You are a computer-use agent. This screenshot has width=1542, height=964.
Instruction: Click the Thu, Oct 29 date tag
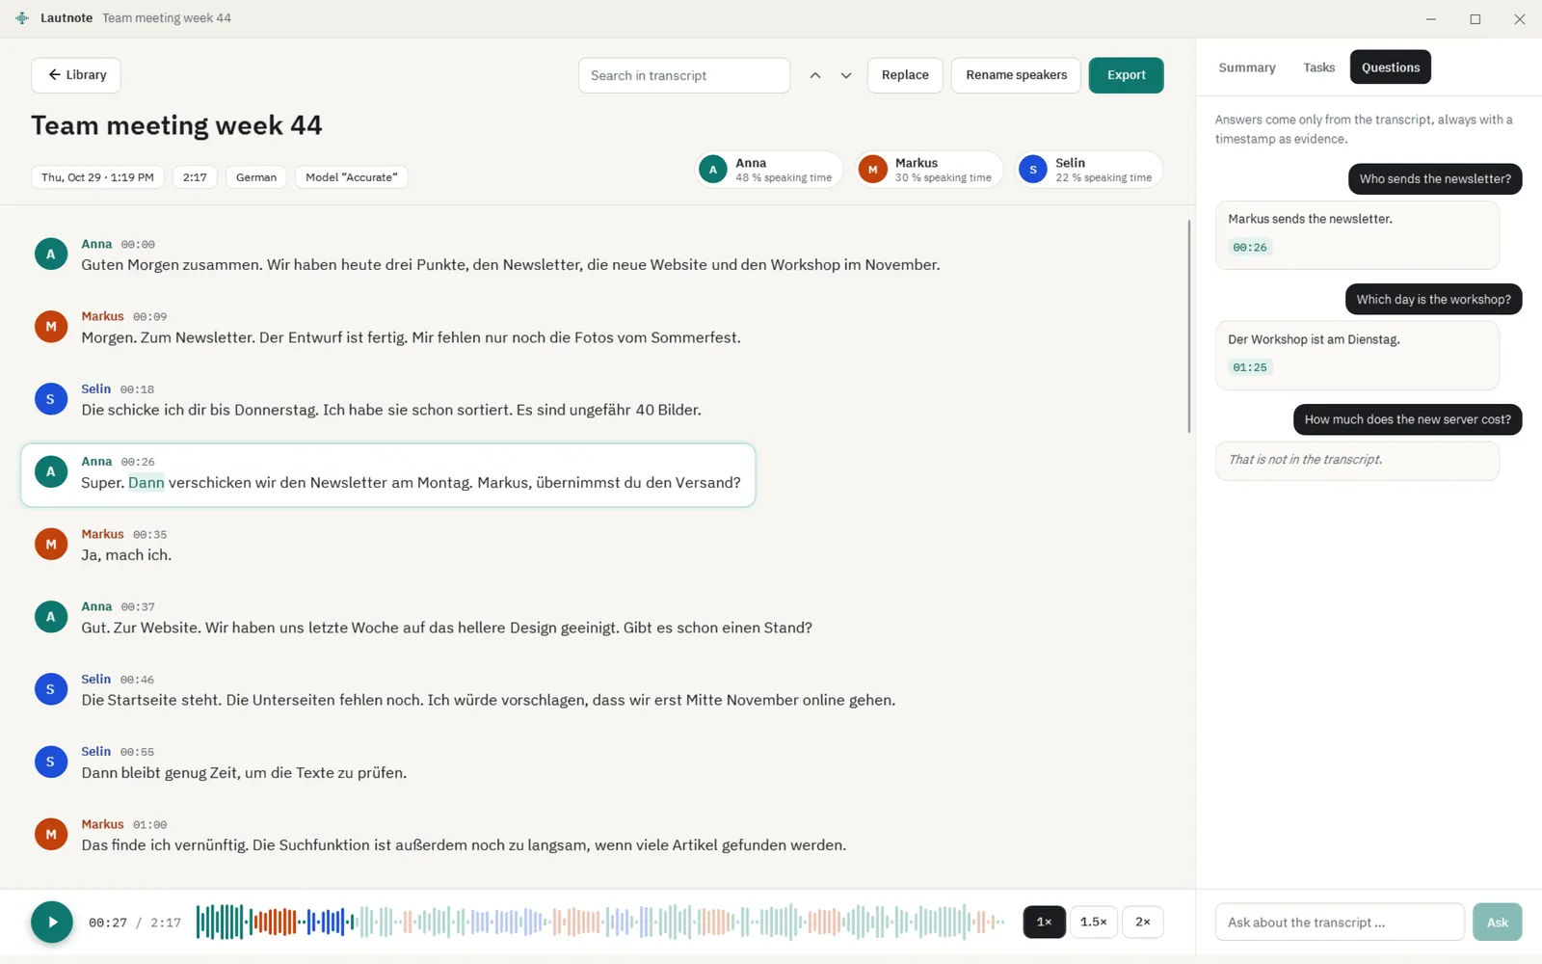97,177
